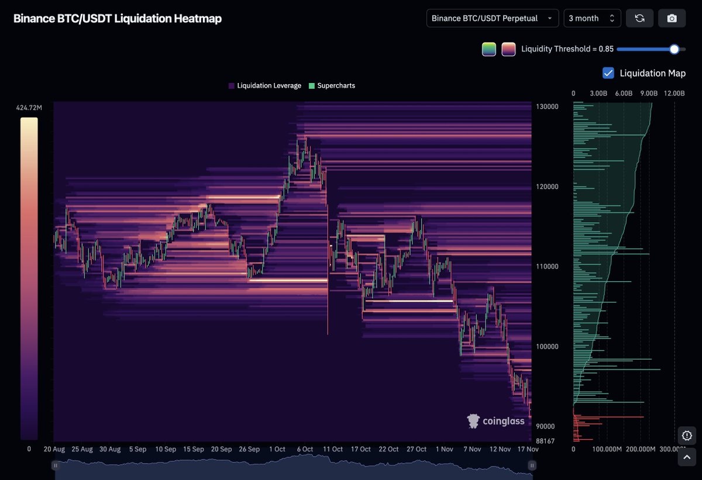The image size is (702, 480).
Task: Click the heatmap color scale bar
Action: coord(29,278)
